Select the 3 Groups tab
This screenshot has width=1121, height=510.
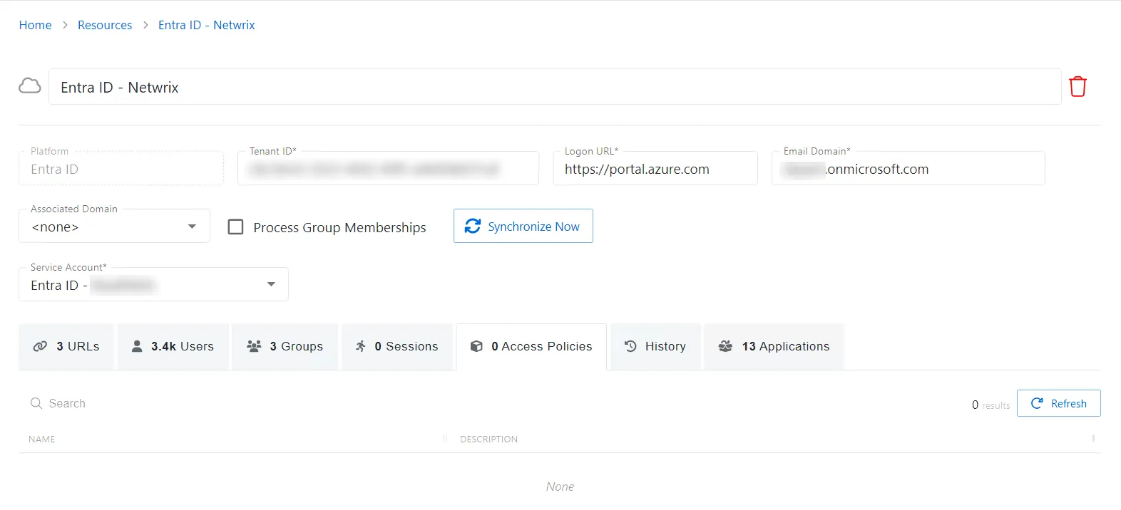click(285, 346)
